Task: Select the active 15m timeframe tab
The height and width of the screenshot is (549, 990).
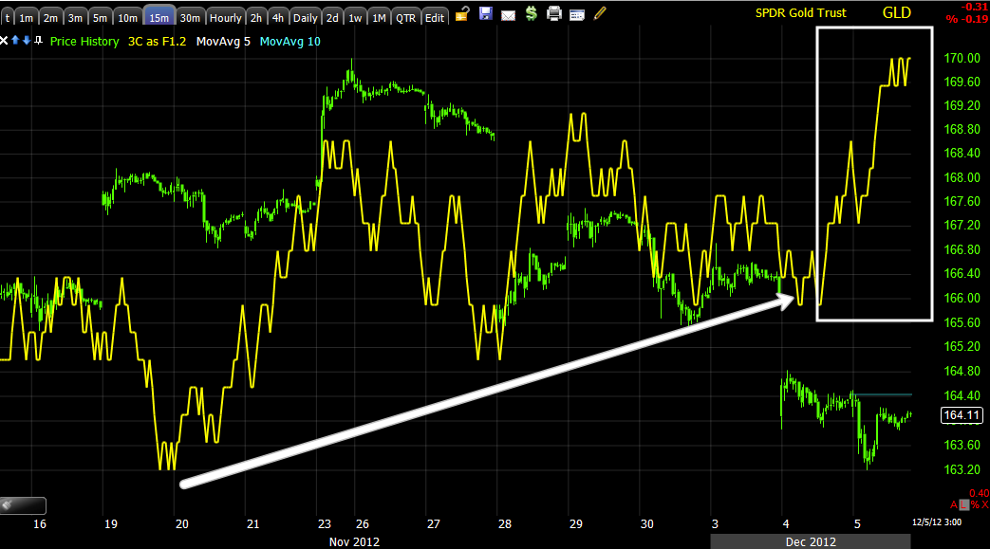Action: 159,16
